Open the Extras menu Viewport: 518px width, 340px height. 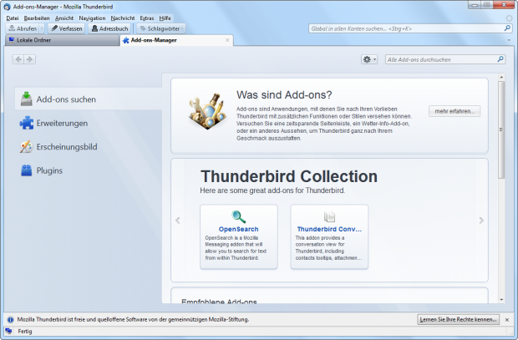click(147, 18)
